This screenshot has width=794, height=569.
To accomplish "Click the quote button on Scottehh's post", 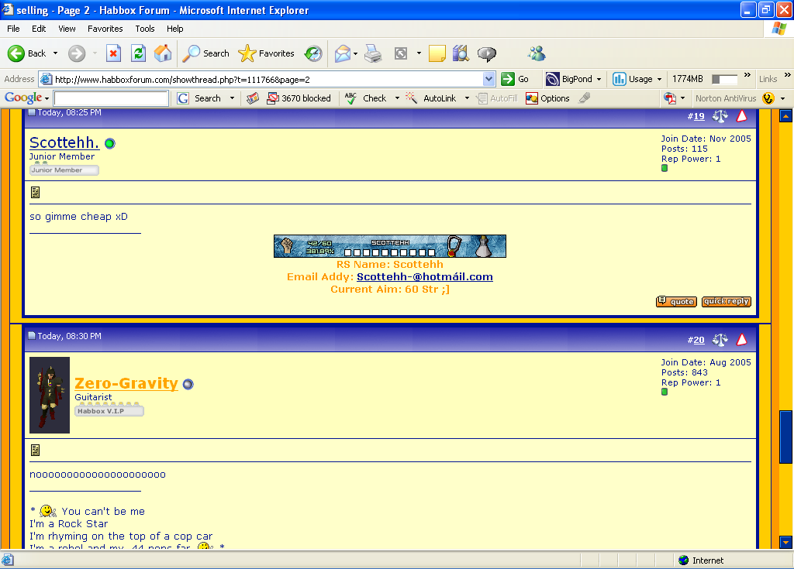I will click(676, 302).
